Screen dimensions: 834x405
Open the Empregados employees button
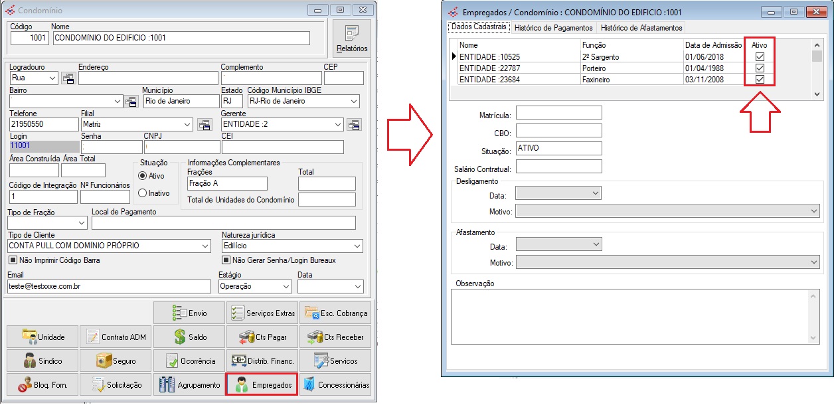262,385
